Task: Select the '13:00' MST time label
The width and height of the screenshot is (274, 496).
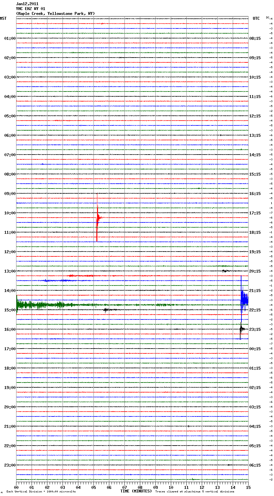Action: pyautogui.click(x=10, y=271)
